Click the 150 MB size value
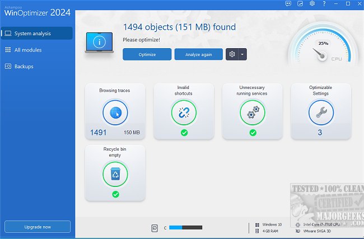The image size is (364, 239). [132, 133]
